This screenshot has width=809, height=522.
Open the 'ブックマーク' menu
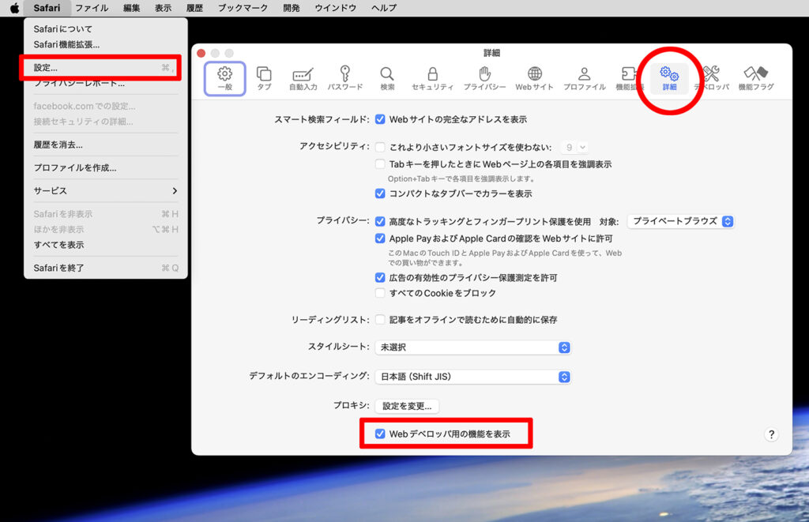point(243,8)
